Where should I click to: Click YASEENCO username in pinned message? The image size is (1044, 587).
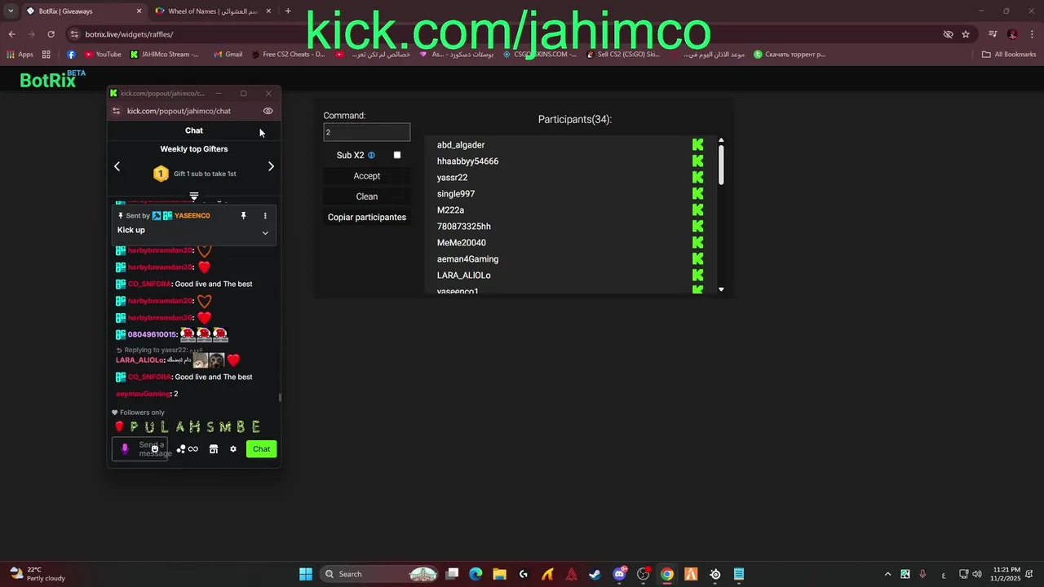(x=192, y=216)
